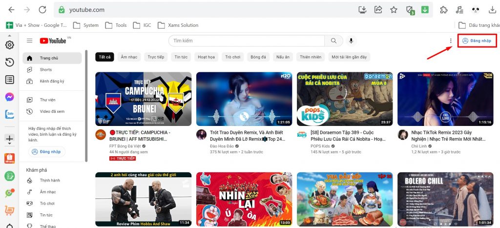Open the orange shopping cart sidebar icon

(x=10, y=210)
